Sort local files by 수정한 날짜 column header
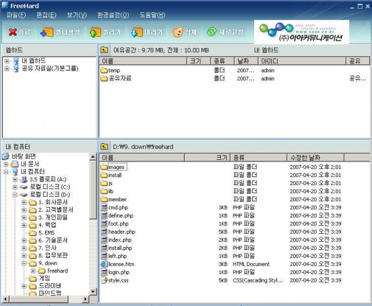The height and width of the screenshot is (306, 372). coord(305,157)
